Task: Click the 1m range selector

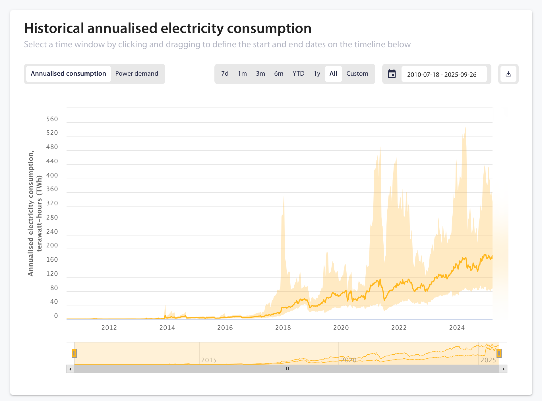Action: click(242, 73)
